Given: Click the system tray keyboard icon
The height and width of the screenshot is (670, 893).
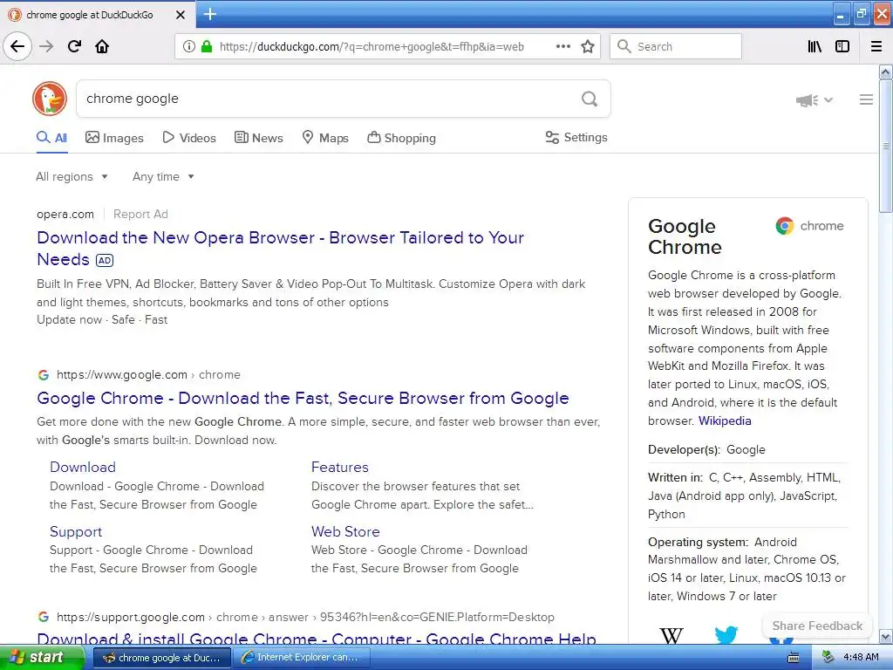Looking at the screenshot, I should (793, 658).
